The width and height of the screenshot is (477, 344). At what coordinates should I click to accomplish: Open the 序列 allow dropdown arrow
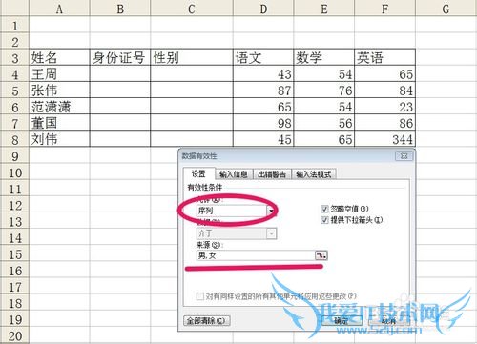point(271,211)
